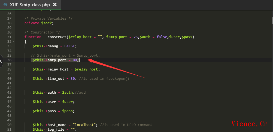Click the commented-out smtp_port line 35
This screenshot has width=273, height=132.
click(x=65, y=56)
